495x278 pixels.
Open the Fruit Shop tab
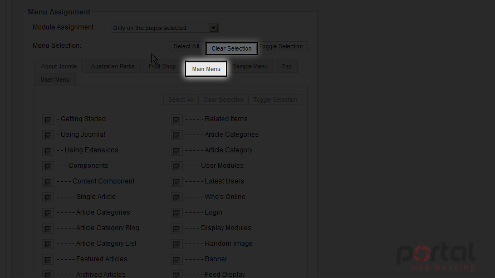pos(162,67)
